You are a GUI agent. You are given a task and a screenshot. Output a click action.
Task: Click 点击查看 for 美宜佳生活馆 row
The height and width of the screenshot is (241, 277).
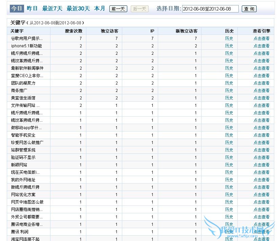(x=261, y=98)
